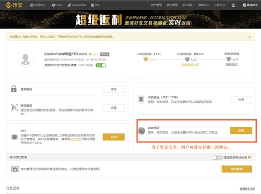
Task: Toggle the withdrawal whitelist switch
Action: pos(217,158)
